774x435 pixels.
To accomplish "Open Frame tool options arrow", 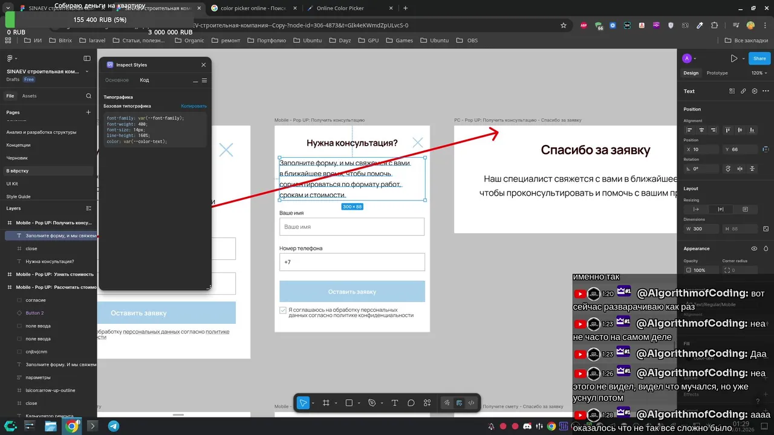I will 336,403.
